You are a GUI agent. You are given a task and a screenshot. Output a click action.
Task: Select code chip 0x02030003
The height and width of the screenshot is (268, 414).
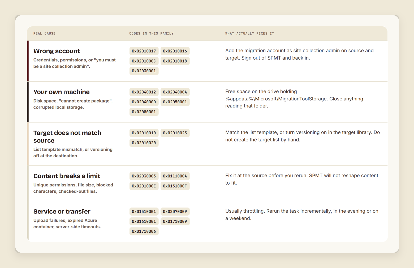(144, 176)
